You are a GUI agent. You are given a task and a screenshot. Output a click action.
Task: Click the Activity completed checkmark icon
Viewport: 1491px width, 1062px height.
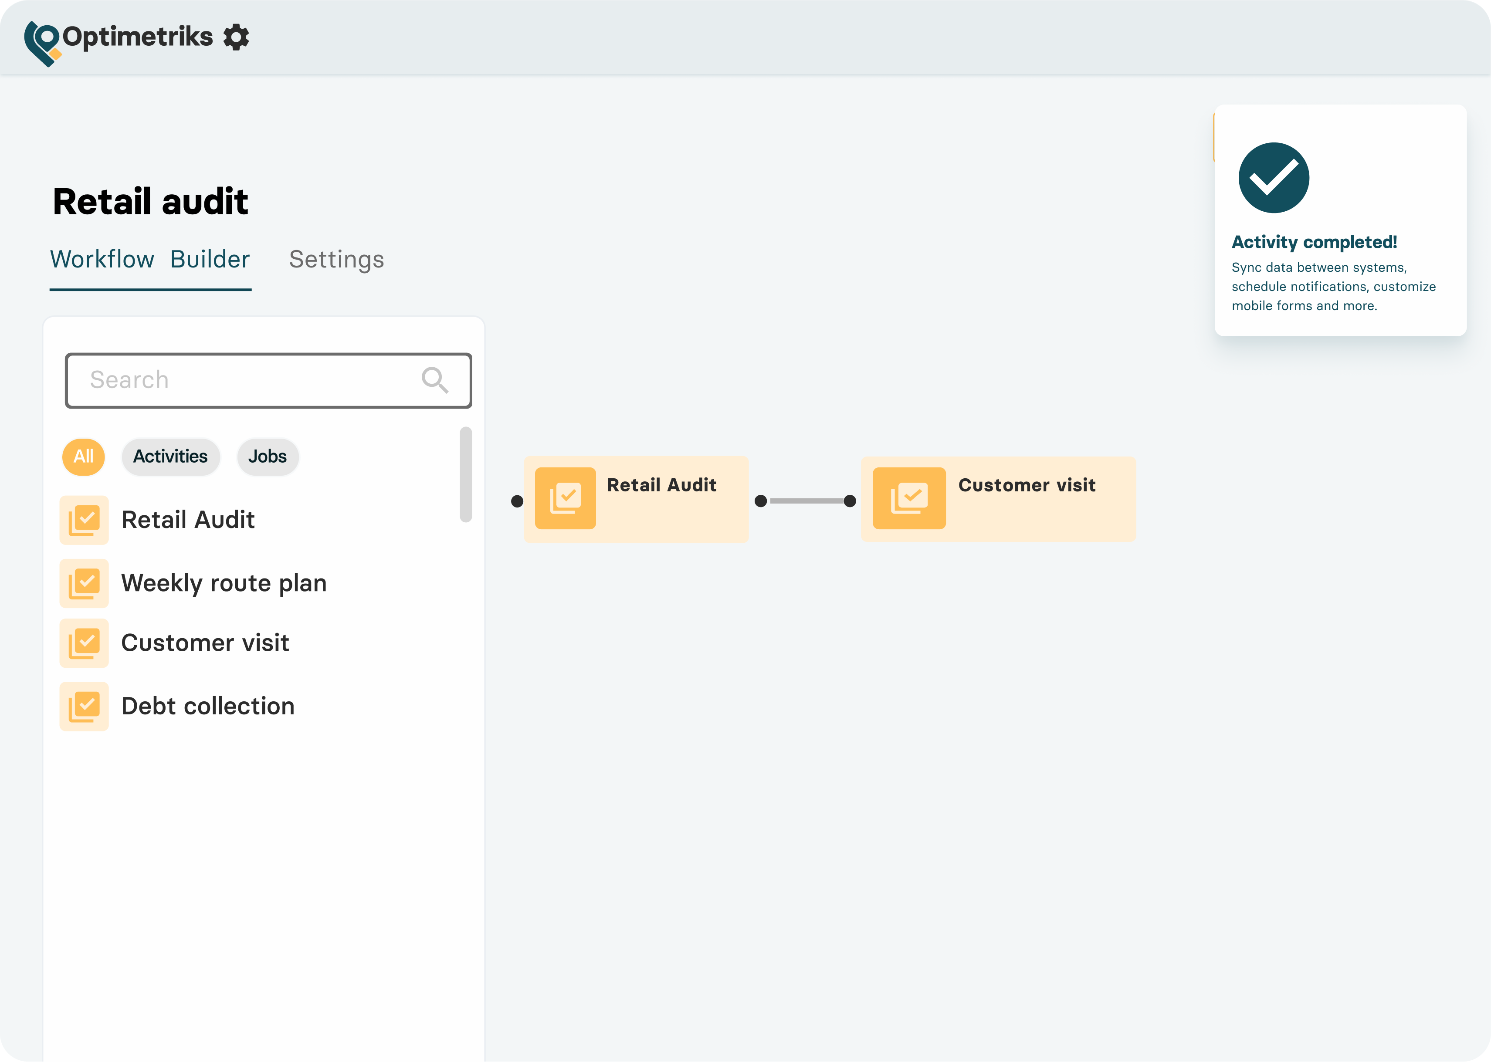coord(1273,178)
